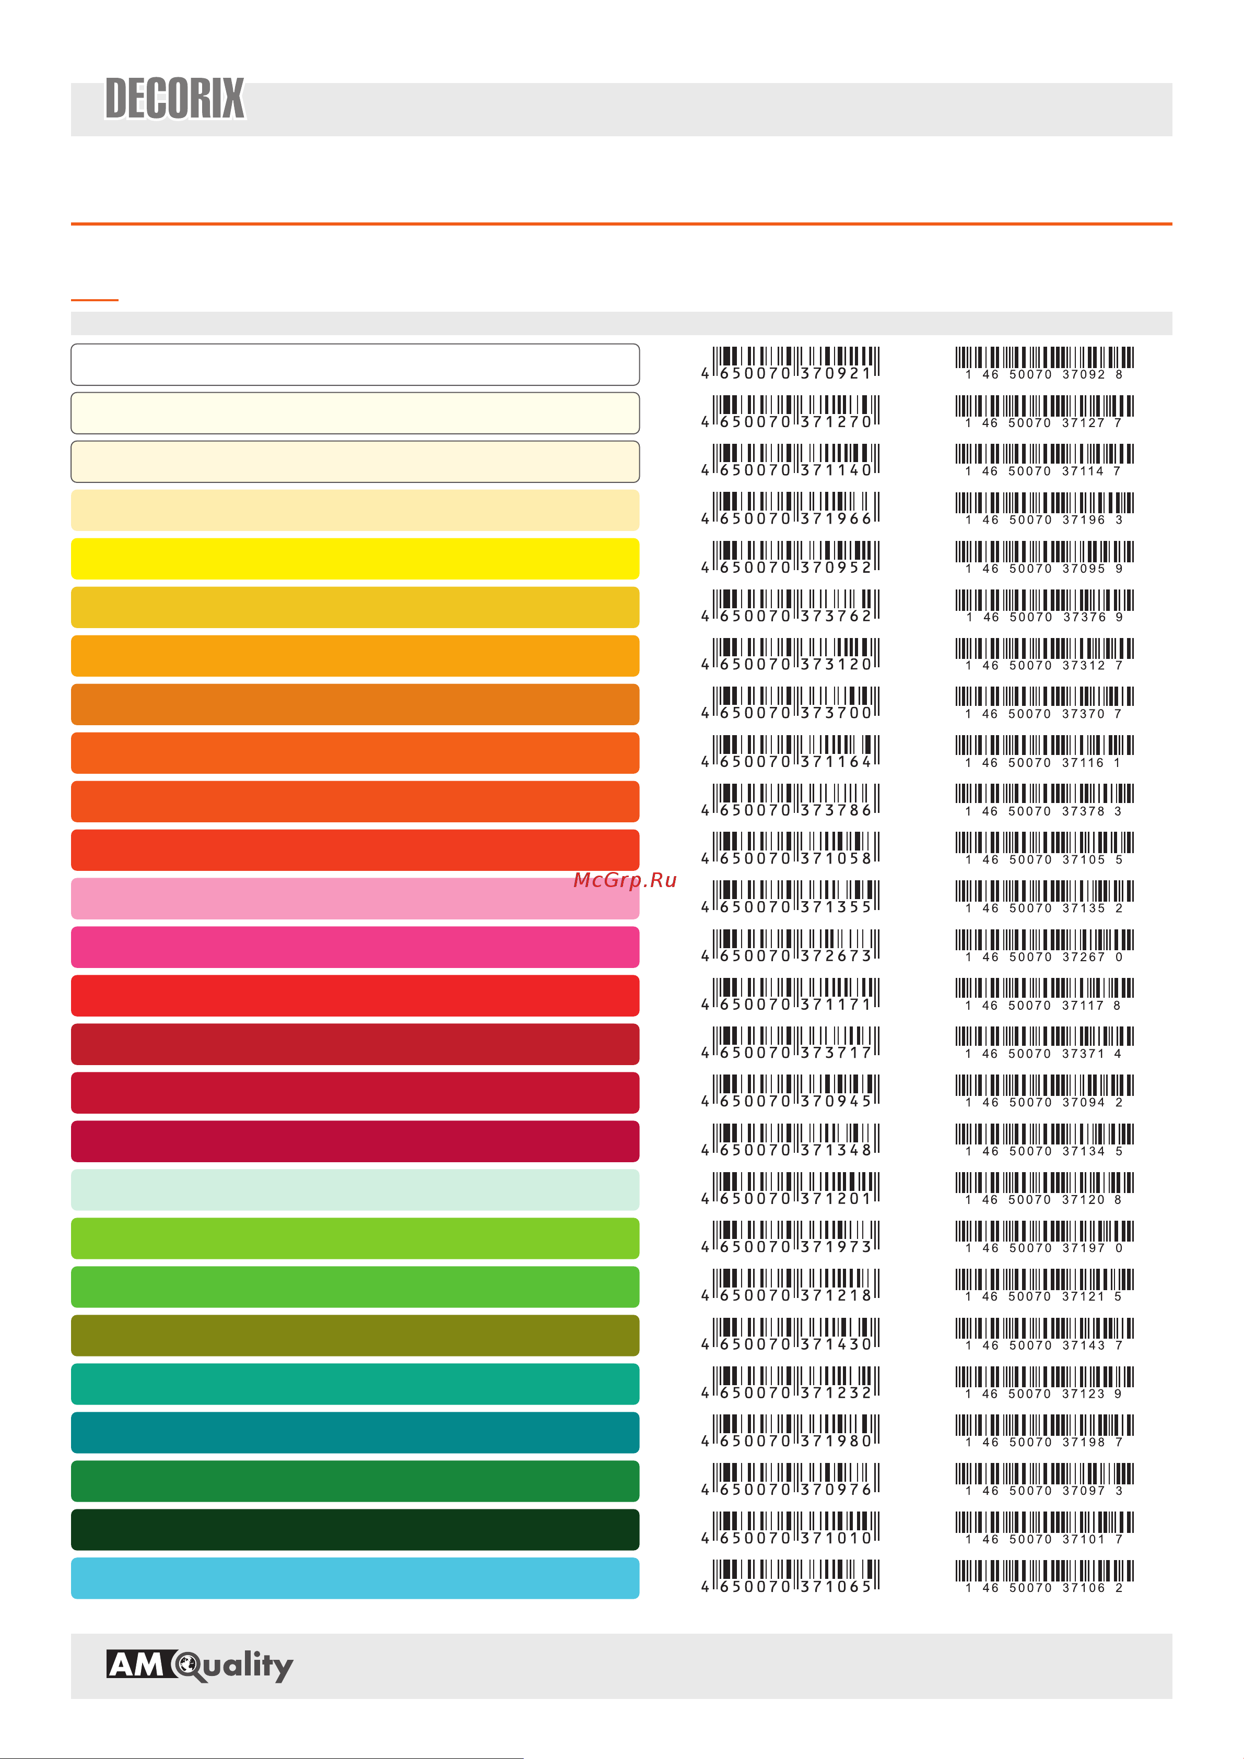Pick the vermilion swatch beside barcode 4650070371058

tap(355, 851)
